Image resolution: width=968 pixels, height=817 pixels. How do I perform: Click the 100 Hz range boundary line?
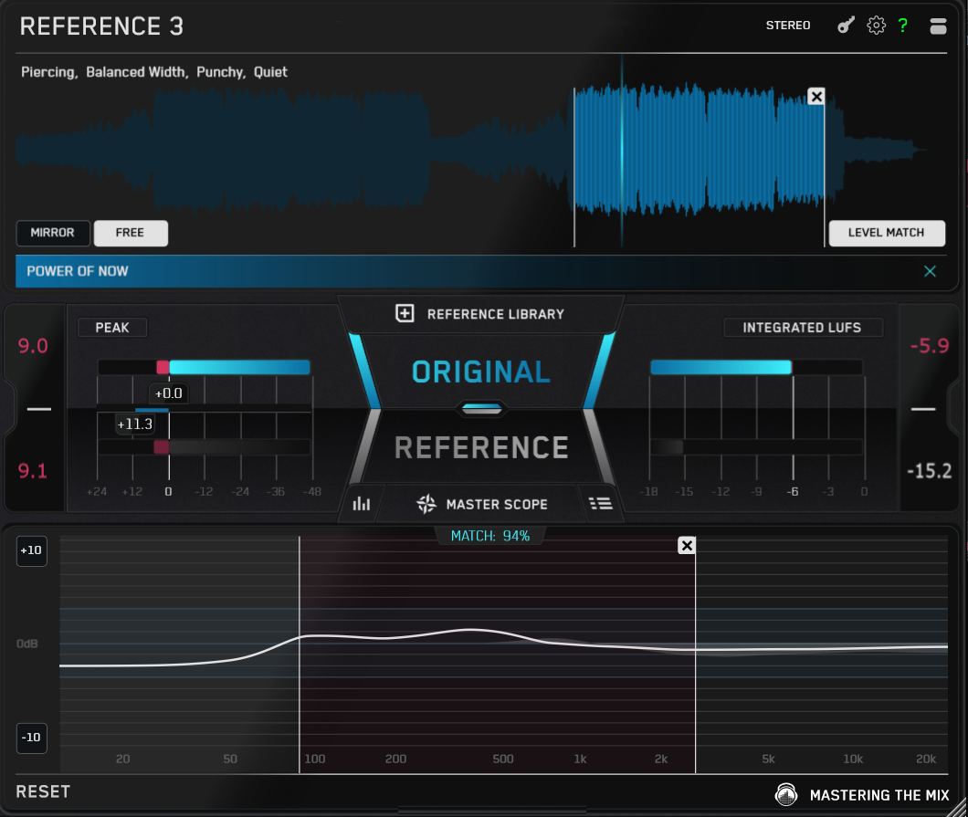click(300, 655)
